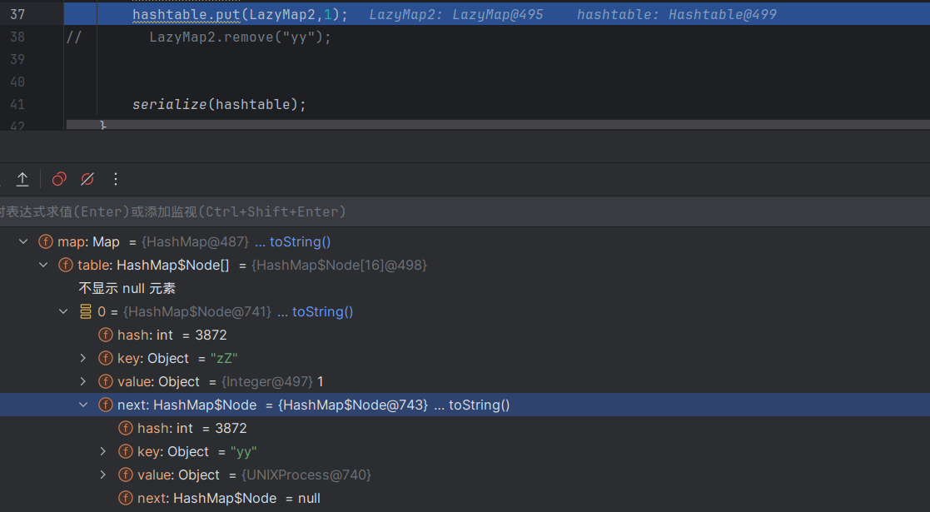Collapse the map: Map tree node
This screenshot has width=930, height=512.
click(x=22, y=241)
